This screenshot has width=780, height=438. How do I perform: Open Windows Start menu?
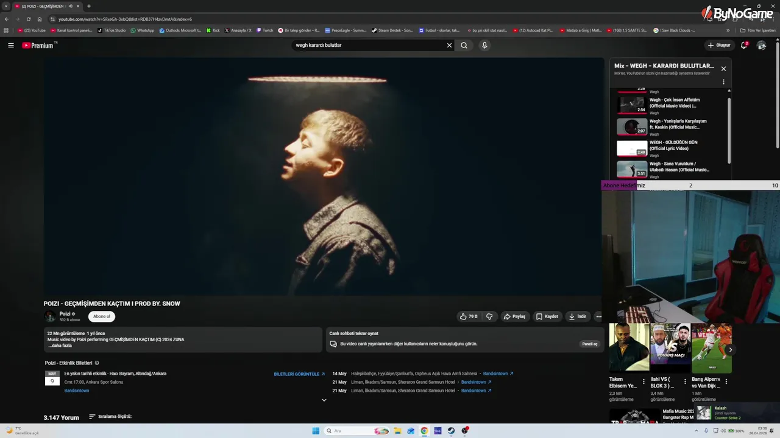[316, 431]
